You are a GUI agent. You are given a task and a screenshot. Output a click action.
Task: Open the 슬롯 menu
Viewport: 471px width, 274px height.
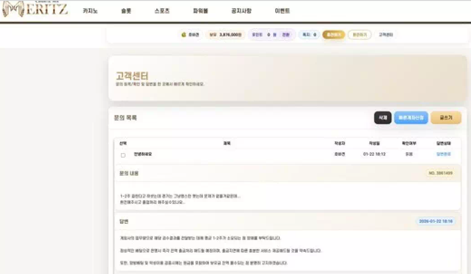(x=126, y=11)
